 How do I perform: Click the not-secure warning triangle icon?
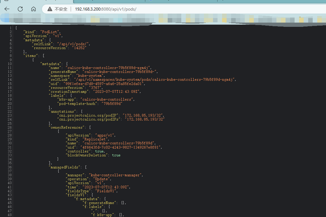50,9
